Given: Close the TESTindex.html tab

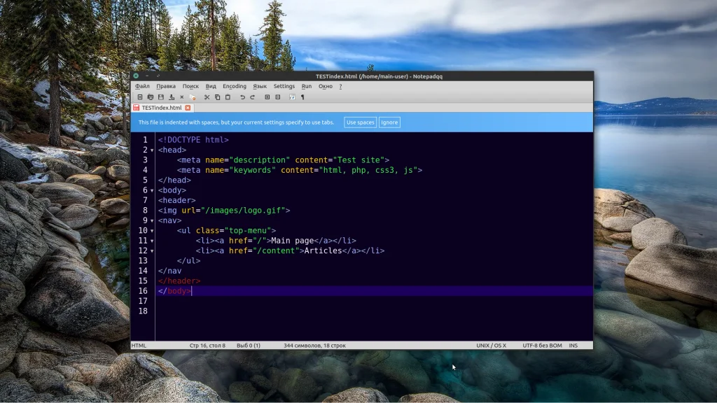Looking at the screenshot, I should tap(188, 108).
